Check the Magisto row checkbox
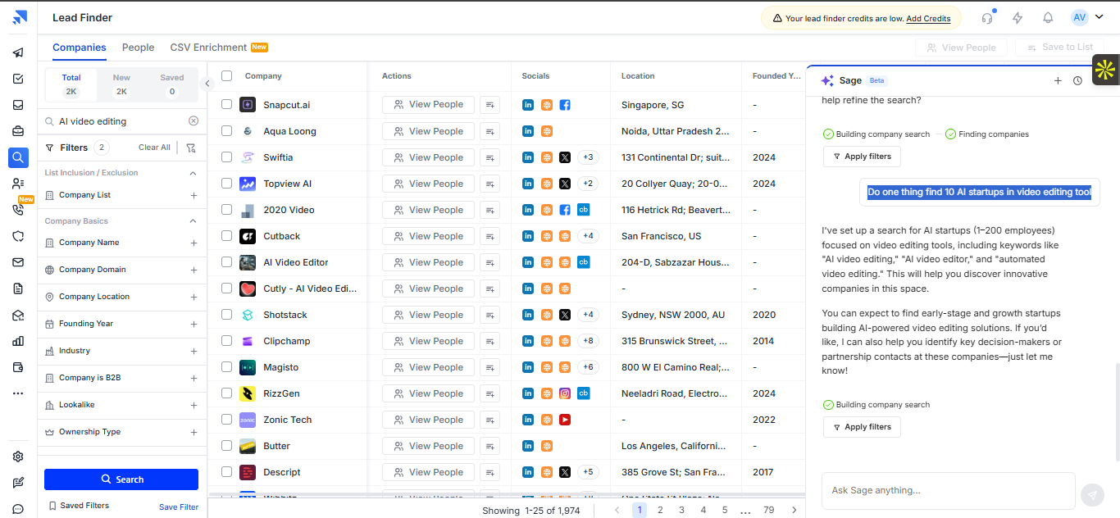The width and height of the screenshot is (1120, 518). [x=227, y=366]
